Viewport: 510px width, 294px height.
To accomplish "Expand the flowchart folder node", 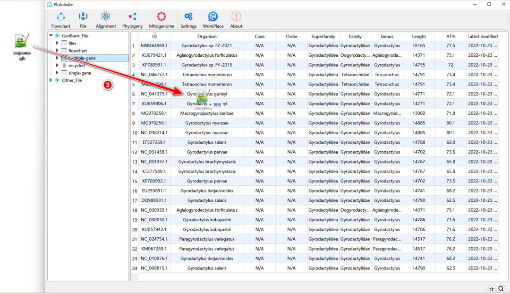I will [57, 51].
